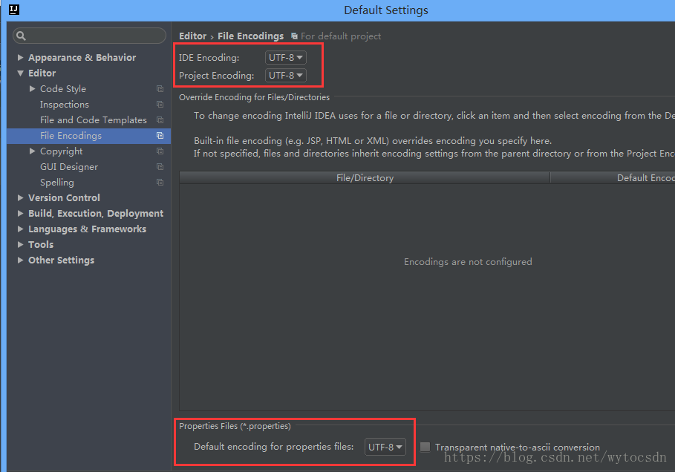
Task: Open the IDE Encoding dropdown
Action: coord(286,57)
